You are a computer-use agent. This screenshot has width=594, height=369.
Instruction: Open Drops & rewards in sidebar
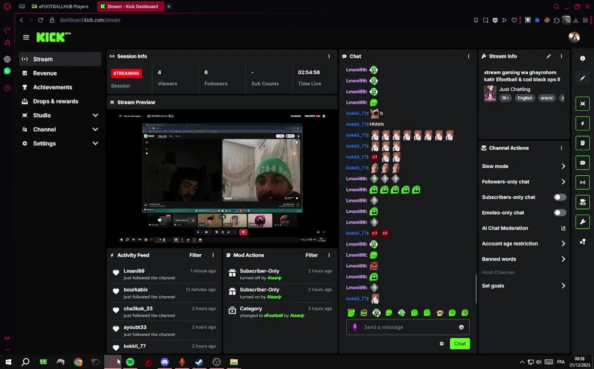(x=60, y=101)
